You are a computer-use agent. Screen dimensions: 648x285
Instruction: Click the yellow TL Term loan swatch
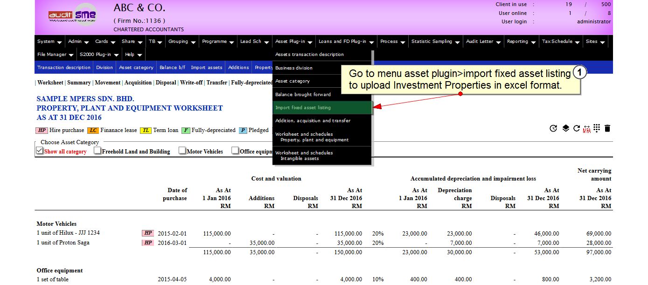(x=146, y=131)
